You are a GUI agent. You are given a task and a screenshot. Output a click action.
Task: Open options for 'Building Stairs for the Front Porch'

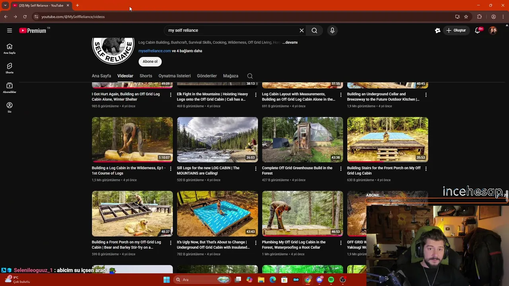pos(426,169)
